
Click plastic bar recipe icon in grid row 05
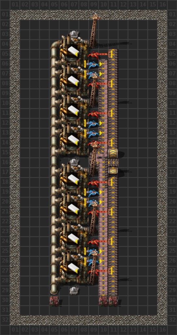73,51
